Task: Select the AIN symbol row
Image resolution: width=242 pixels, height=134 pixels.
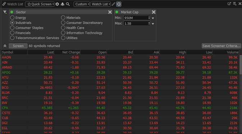Action: 120,62
